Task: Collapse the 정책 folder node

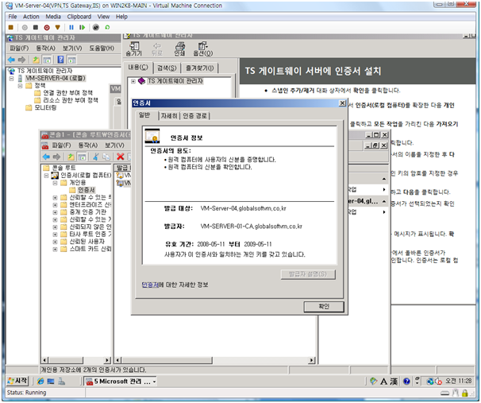Action: [20, 86]
